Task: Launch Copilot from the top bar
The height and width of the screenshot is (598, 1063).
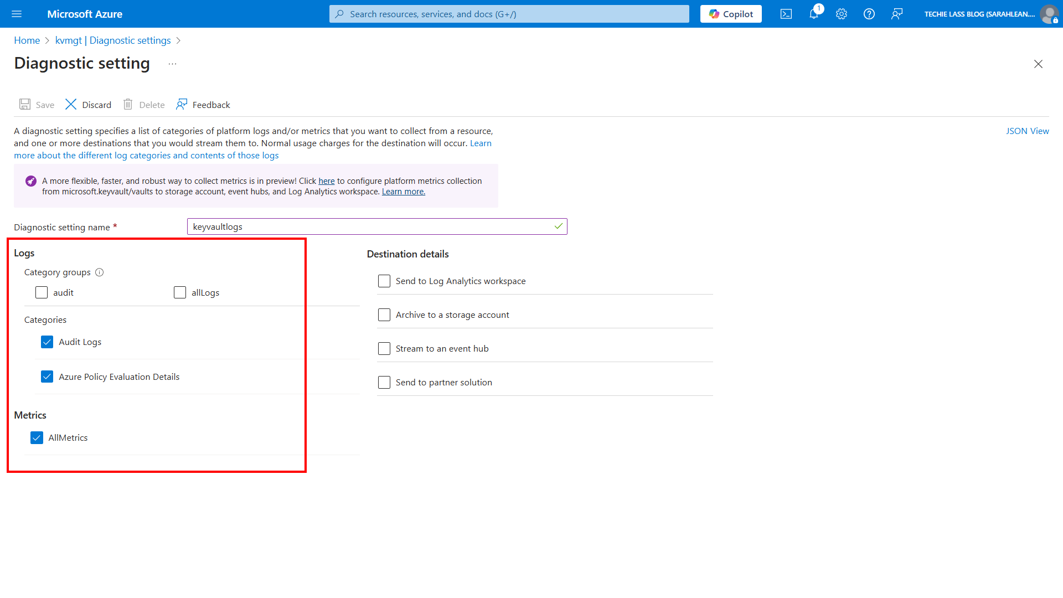Action: coord(730,14)
